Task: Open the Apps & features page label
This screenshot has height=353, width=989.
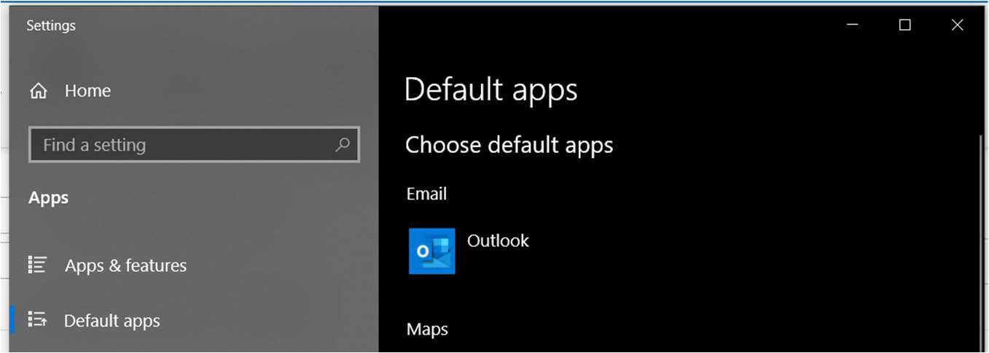Action: pyautogui.click(x=125, y=266)
